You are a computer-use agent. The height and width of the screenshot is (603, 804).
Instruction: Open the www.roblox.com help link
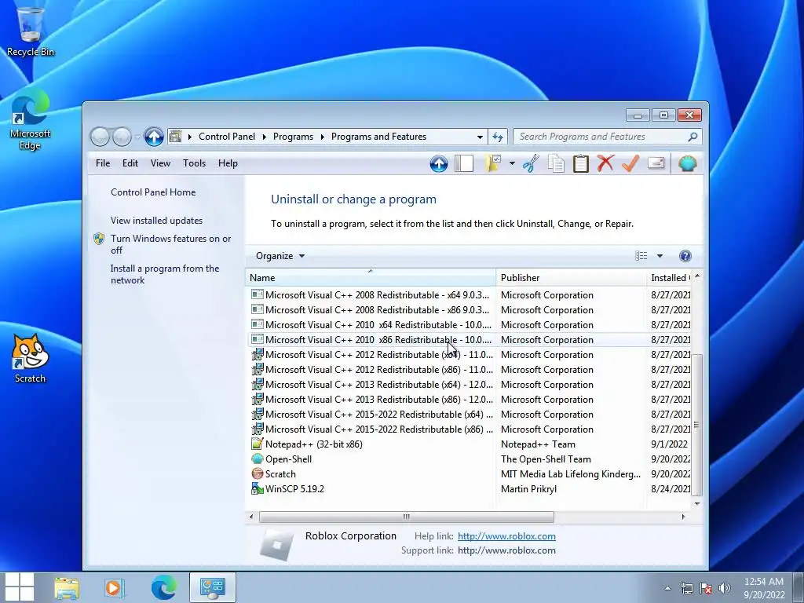[506, 535]
